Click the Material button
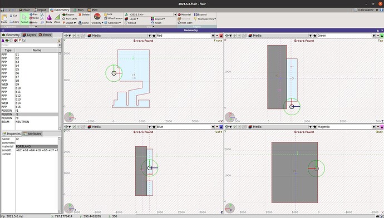Screen dimensions: 384x218 coord(184,14)
